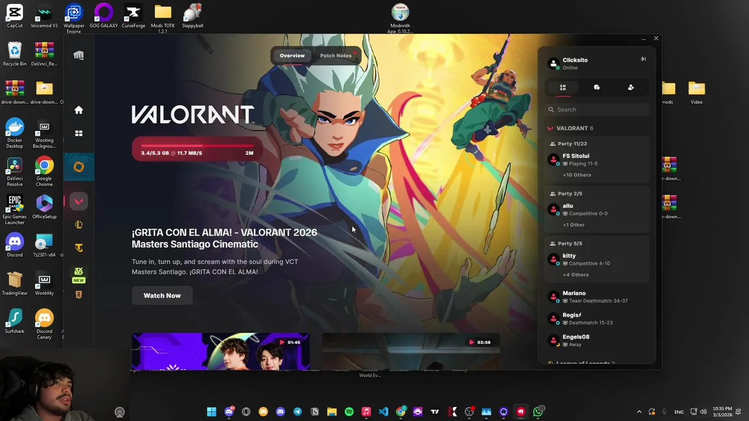Click the Clicksito profile avatar
This screenshot has width=749, height=421.
point(554,63)
